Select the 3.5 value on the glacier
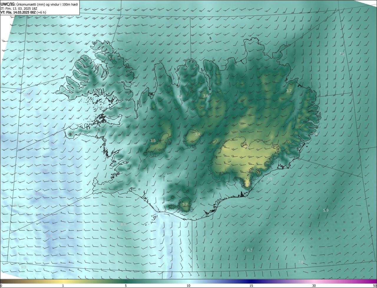 [153, 141]
